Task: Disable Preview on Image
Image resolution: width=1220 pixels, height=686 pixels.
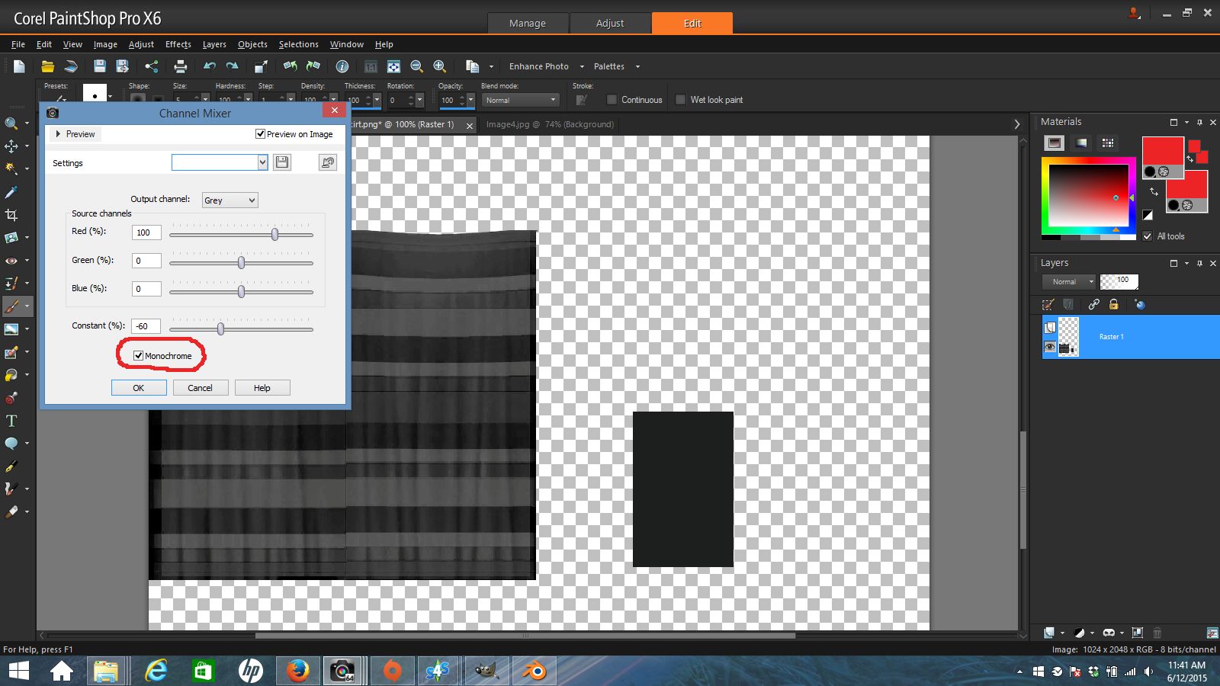Action: (x=261, y=134)
